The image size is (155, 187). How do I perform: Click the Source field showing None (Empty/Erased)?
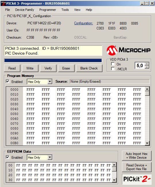tap(110, 81)
